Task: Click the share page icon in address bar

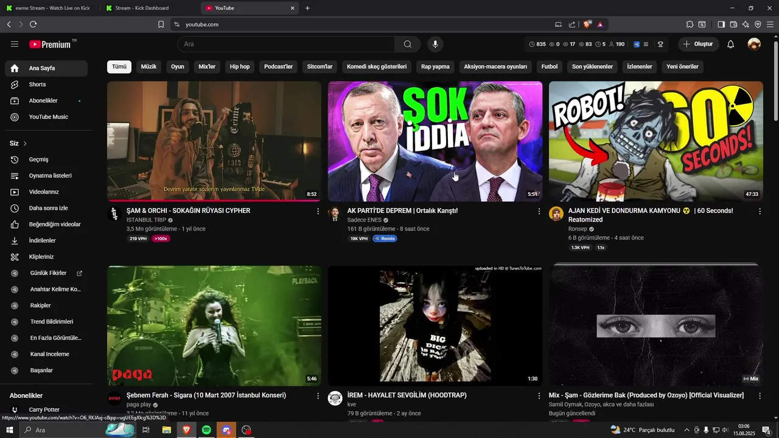Action: 572,24
